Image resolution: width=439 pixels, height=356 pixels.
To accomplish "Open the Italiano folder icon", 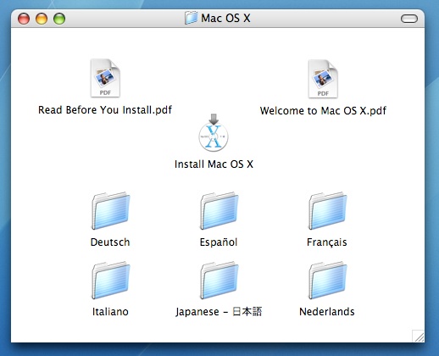I will click(110, 280).
